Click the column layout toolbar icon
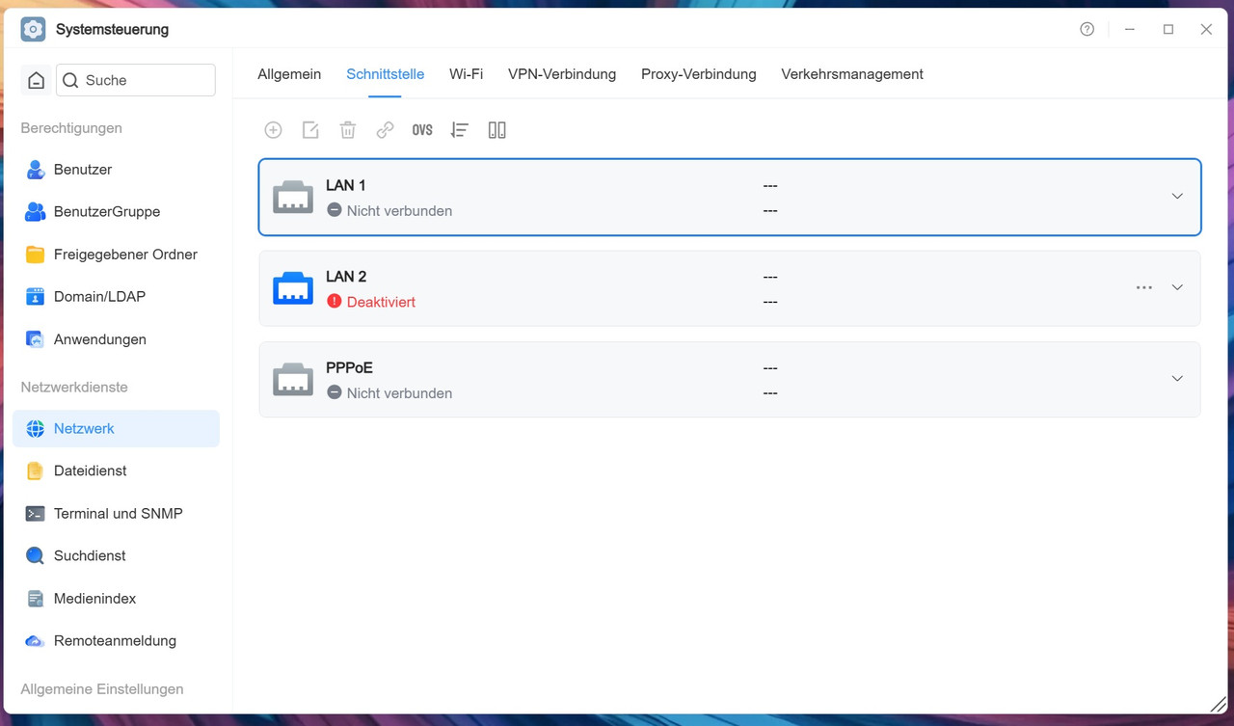 tap(496, 130)
